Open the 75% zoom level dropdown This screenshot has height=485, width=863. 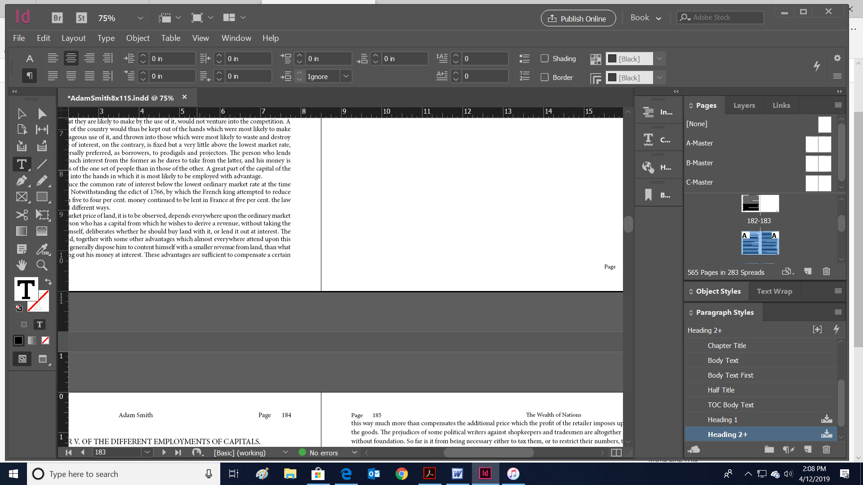(140, 18)
